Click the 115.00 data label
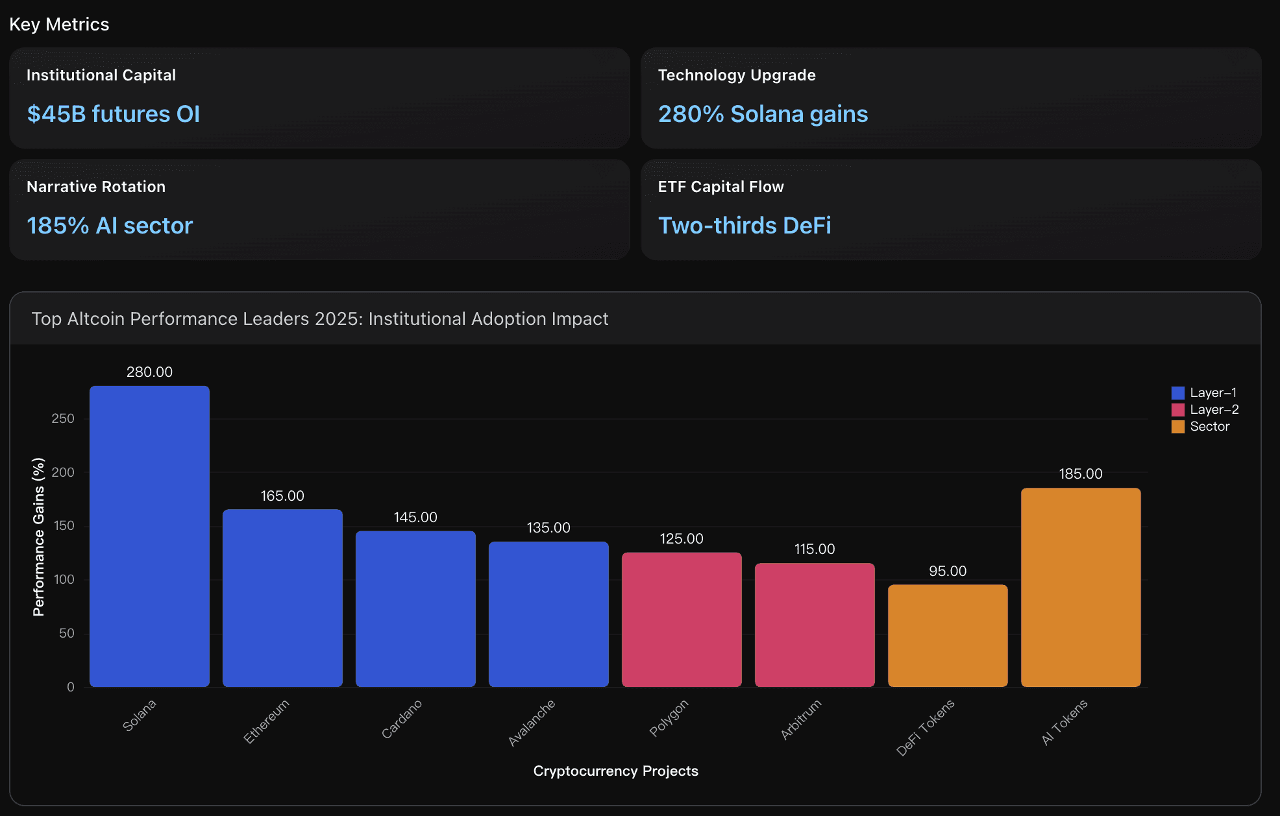 815,549
